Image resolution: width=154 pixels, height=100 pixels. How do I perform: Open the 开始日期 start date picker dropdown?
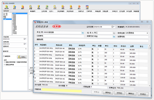coord(25,39)
